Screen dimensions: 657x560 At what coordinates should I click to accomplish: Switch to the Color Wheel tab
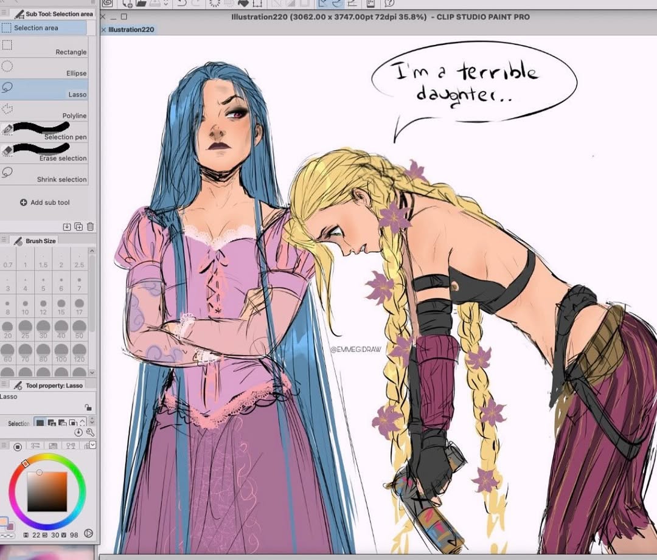point(18,446)
